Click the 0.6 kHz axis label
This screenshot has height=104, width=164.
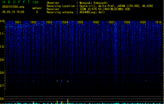2,99
